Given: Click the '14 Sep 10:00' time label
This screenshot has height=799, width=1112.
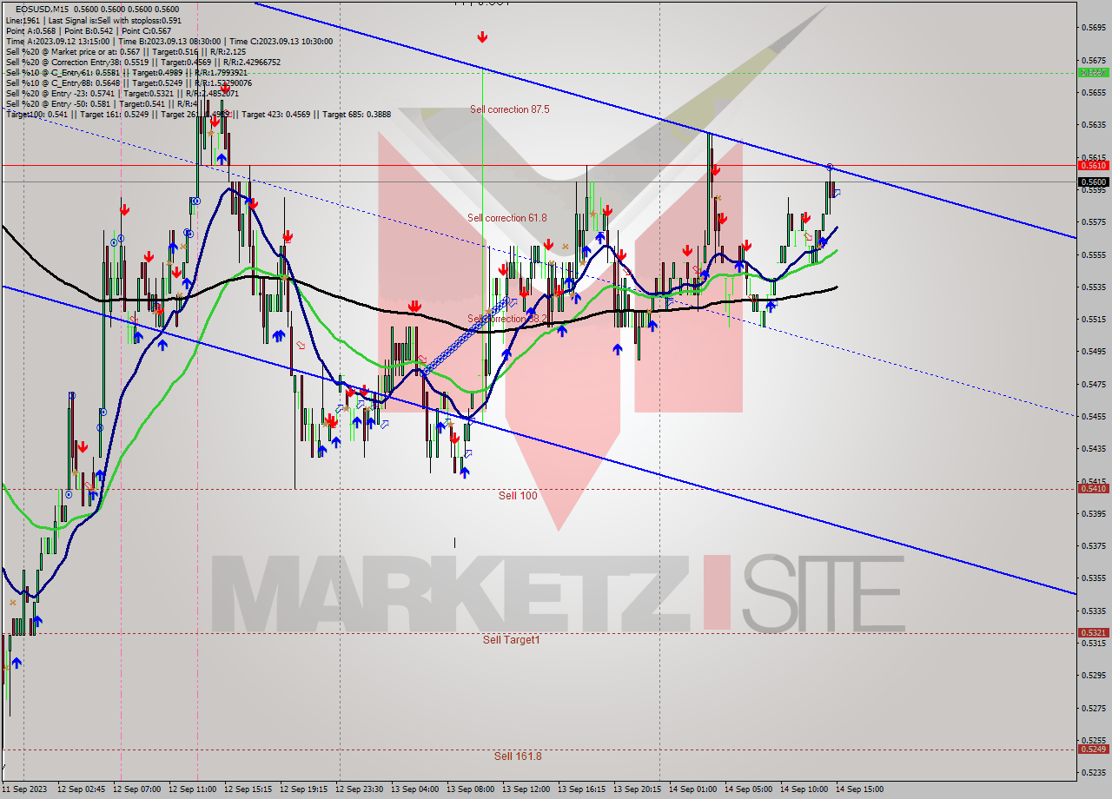Looking at the screenshot, I should (804, 789).
